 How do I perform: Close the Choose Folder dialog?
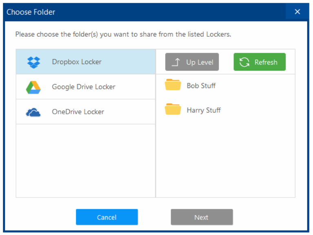tap(297, 12)
